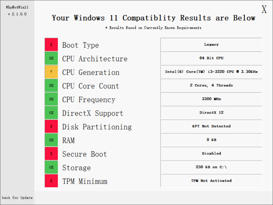
Task: Click the red X indicator for Secure Boot
Action: (51, 153)
